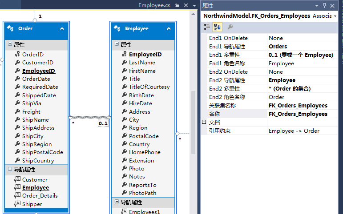
Task: Click the navigation icon beside Order_Details
Action: pos(17,195)
